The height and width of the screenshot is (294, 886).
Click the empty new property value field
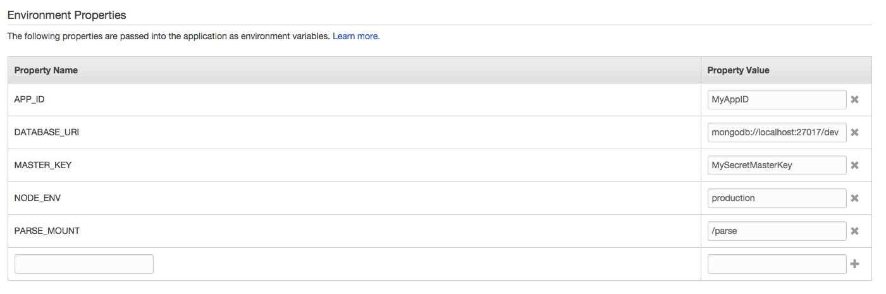coord(777,264)
